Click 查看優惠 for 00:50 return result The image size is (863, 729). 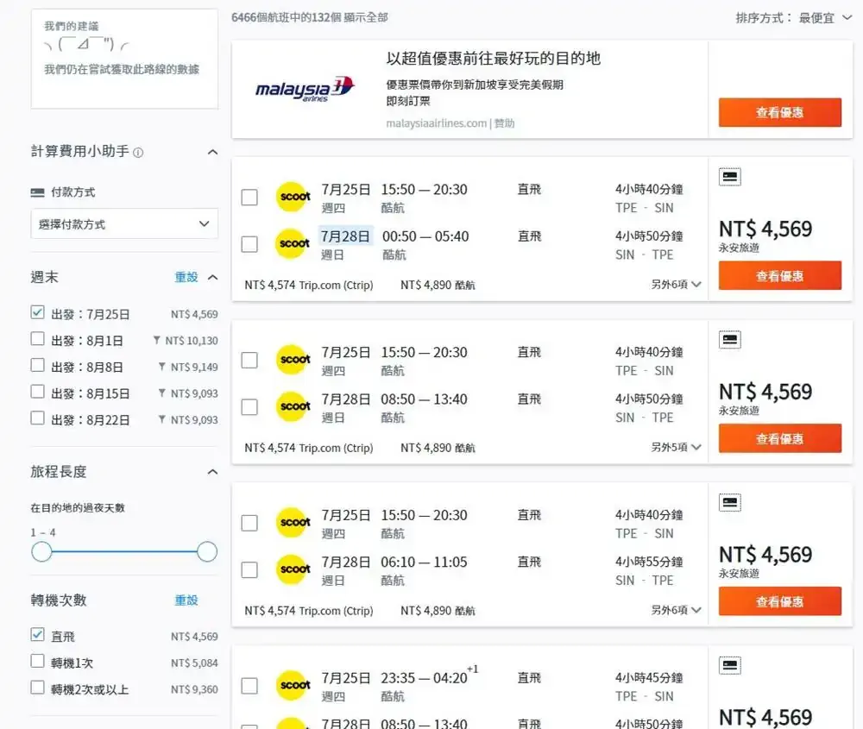point(780,276)
